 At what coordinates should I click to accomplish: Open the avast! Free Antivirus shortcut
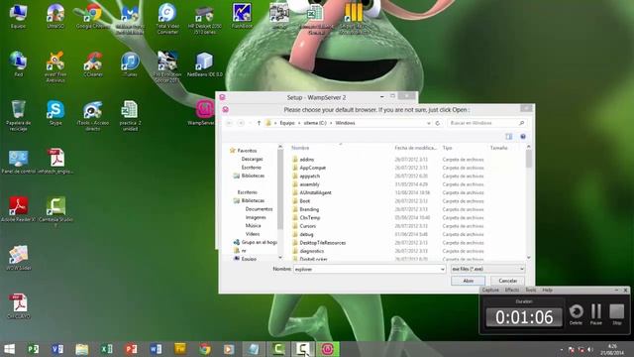coord(55,67)
